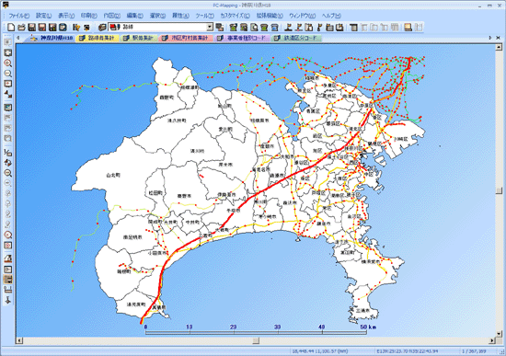Click the down arrow icon in sidebar
The image size is (506, 356).
pos(7,300)
